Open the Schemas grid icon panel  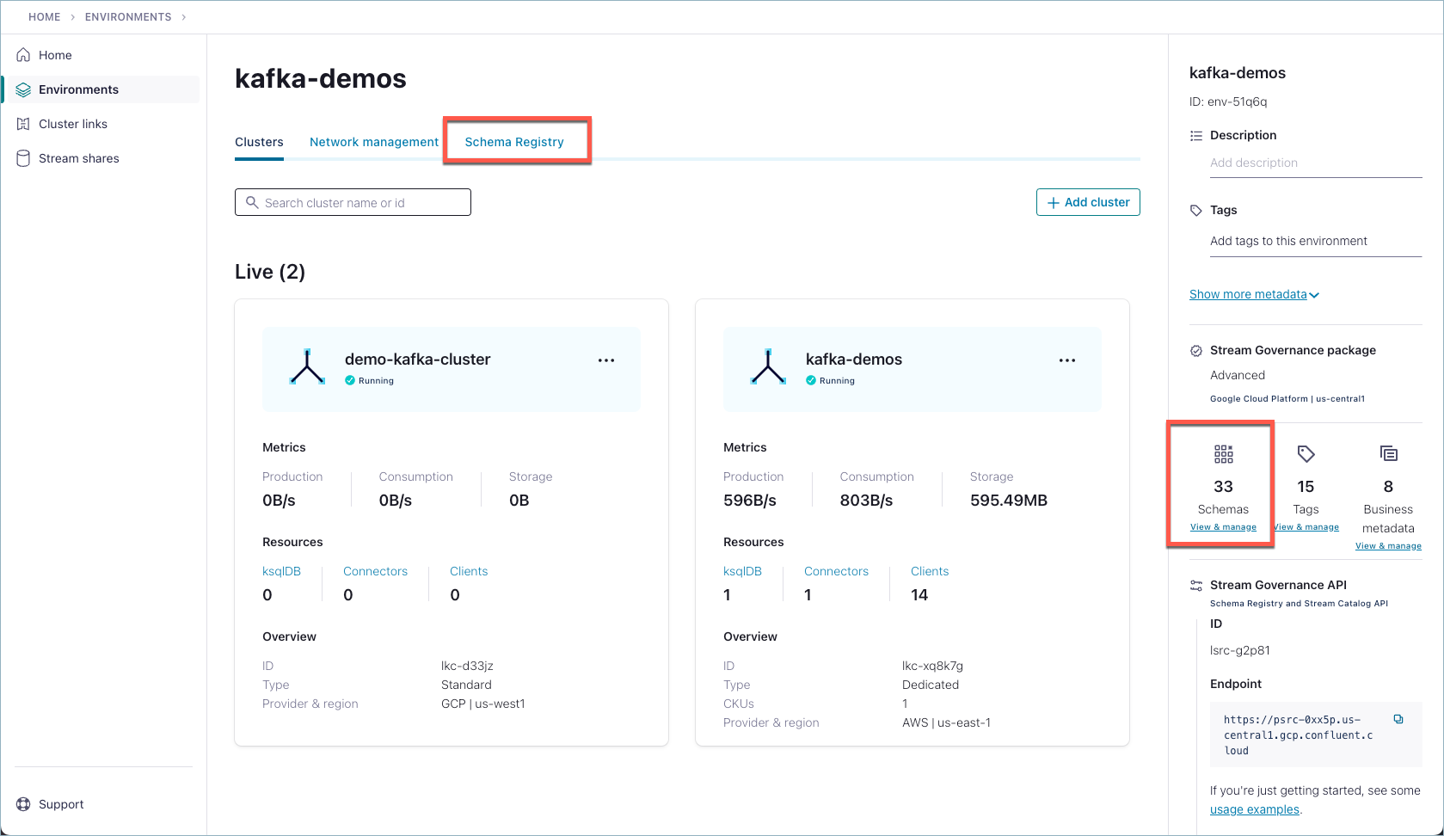coord(1223,453)
